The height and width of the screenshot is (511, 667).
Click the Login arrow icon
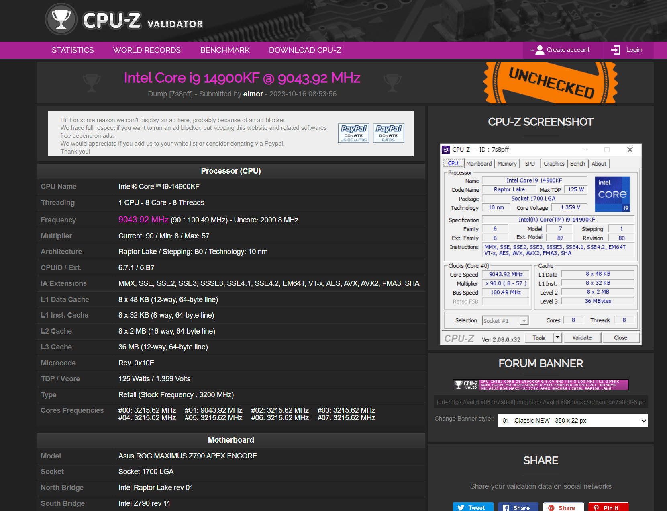click(x=615, y=50)
